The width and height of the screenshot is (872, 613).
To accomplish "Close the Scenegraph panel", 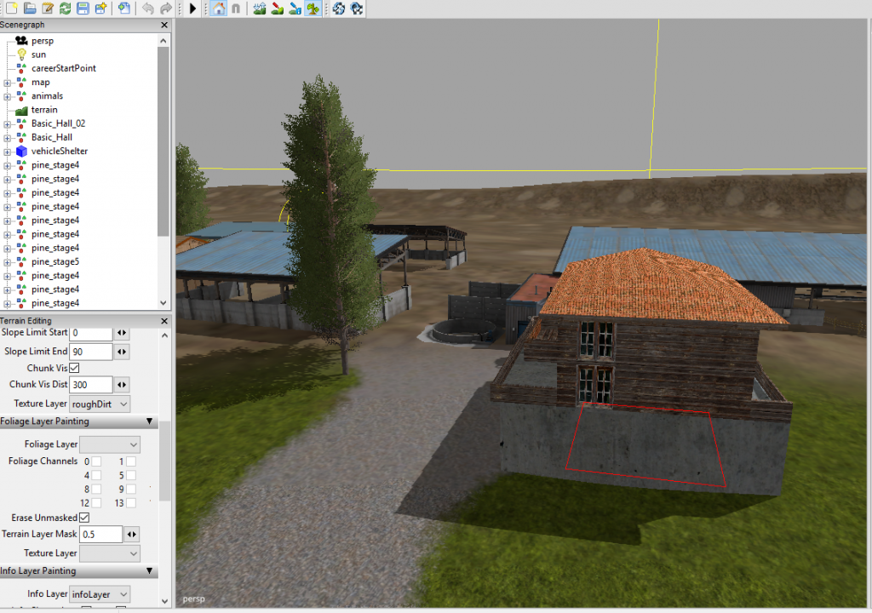I will 164,25.
